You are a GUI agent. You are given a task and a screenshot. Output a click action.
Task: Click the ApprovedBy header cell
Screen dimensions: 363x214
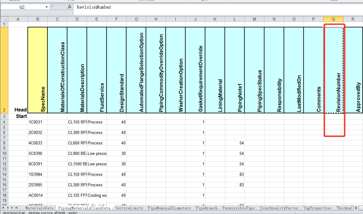pyautogui.click(x=353, y=70)
